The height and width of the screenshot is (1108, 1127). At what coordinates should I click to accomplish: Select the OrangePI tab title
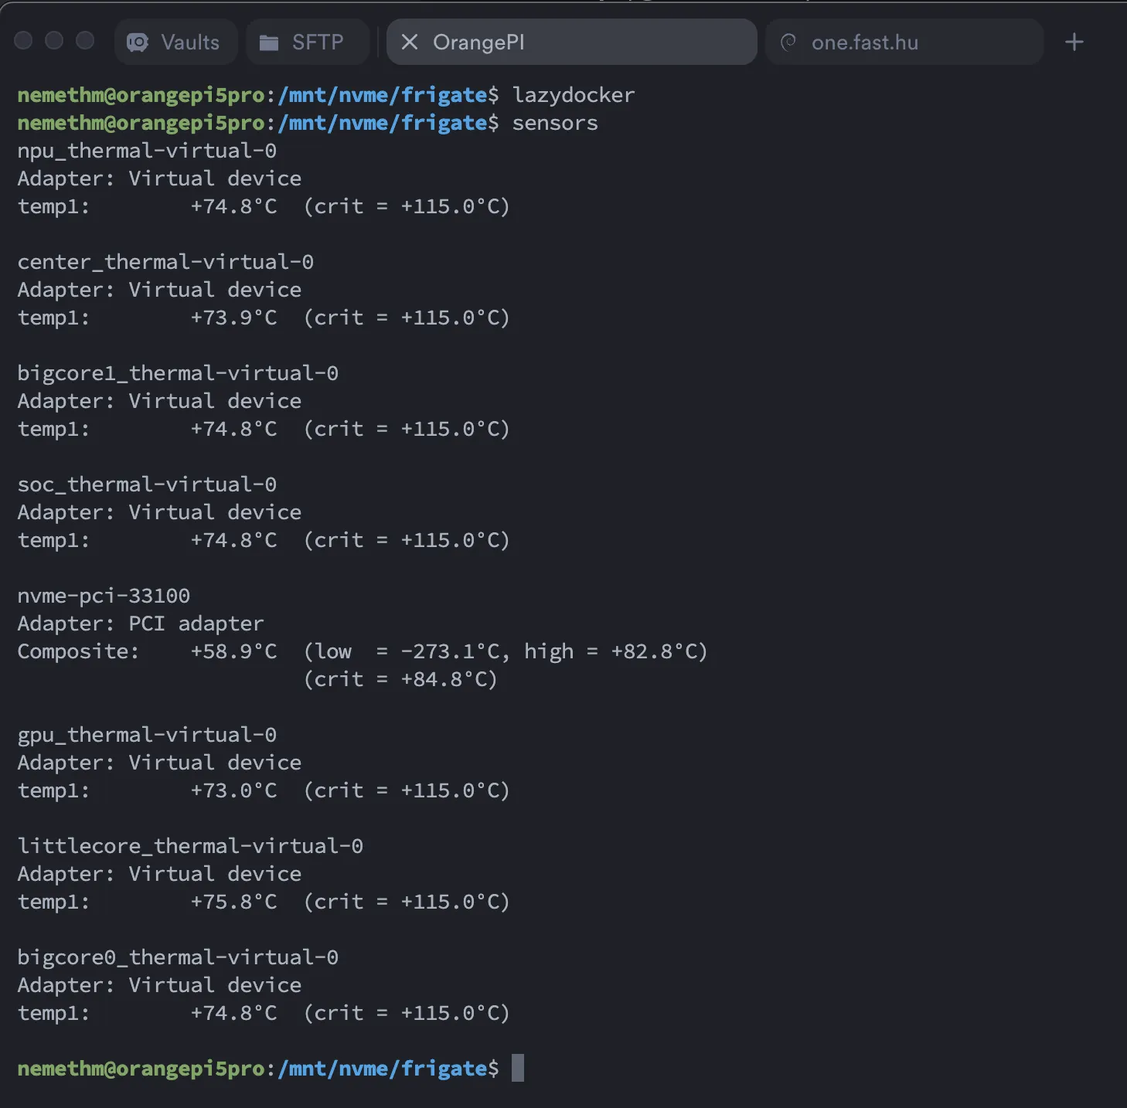478,42
